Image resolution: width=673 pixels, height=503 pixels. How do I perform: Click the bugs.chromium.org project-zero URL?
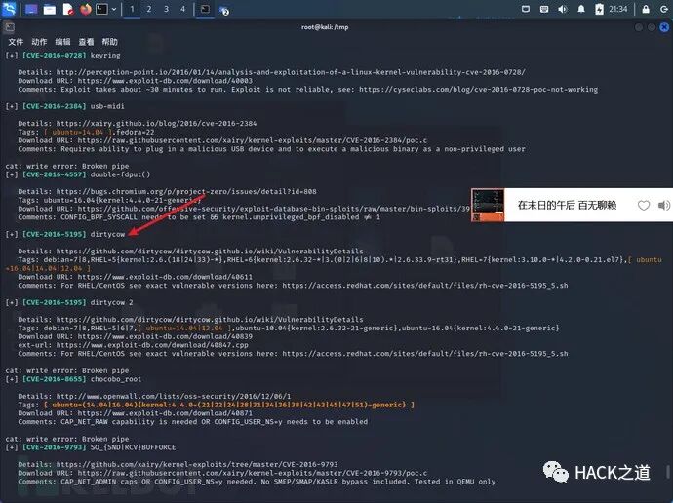[x=186, y=192]
